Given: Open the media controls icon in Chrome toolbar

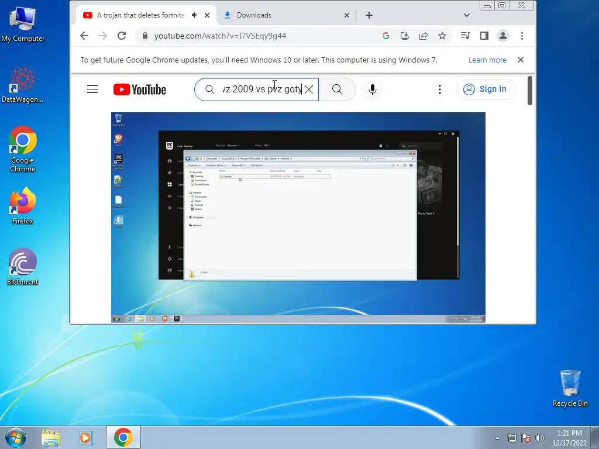Looking at the screenshot, I should click(465, 36).
